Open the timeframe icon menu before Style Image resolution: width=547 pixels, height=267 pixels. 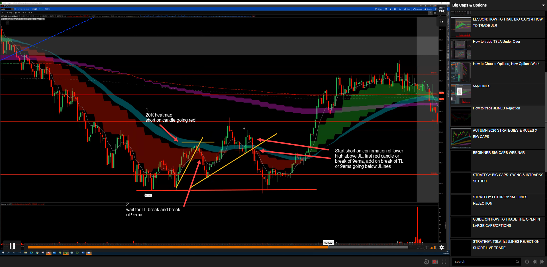pyautogui.click(x=400, y=9)
